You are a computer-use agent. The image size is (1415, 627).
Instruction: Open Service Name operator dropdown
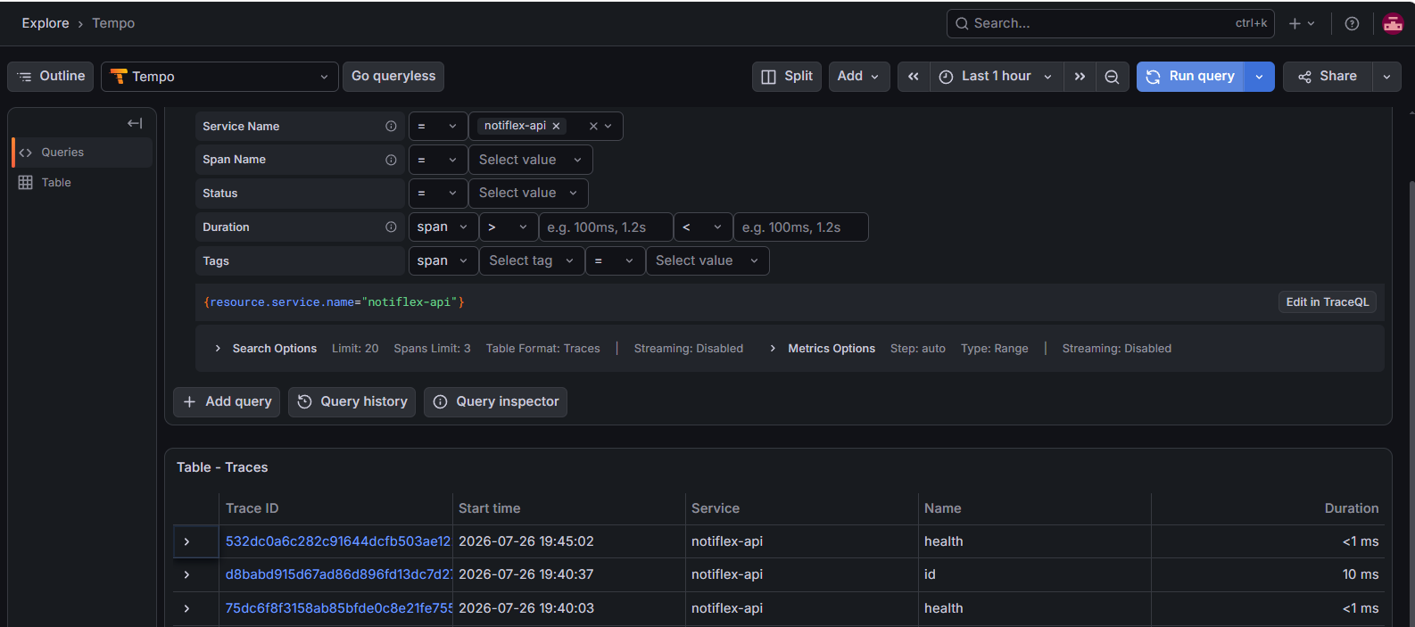(438, 127)
